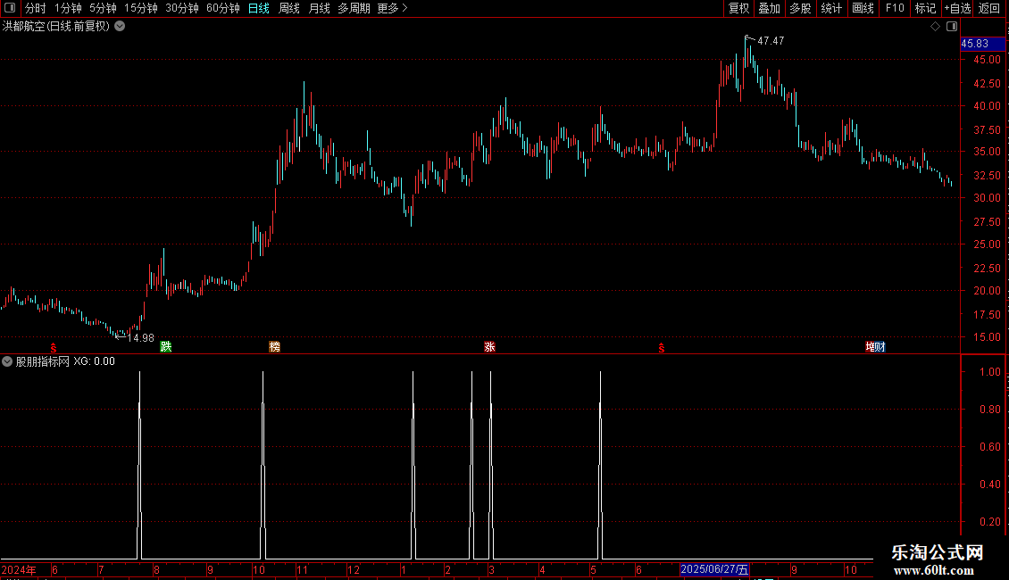Screen dimensions: 1009x580
Task: Click the blue 财 marker icon
Action: tap(880, 346)
